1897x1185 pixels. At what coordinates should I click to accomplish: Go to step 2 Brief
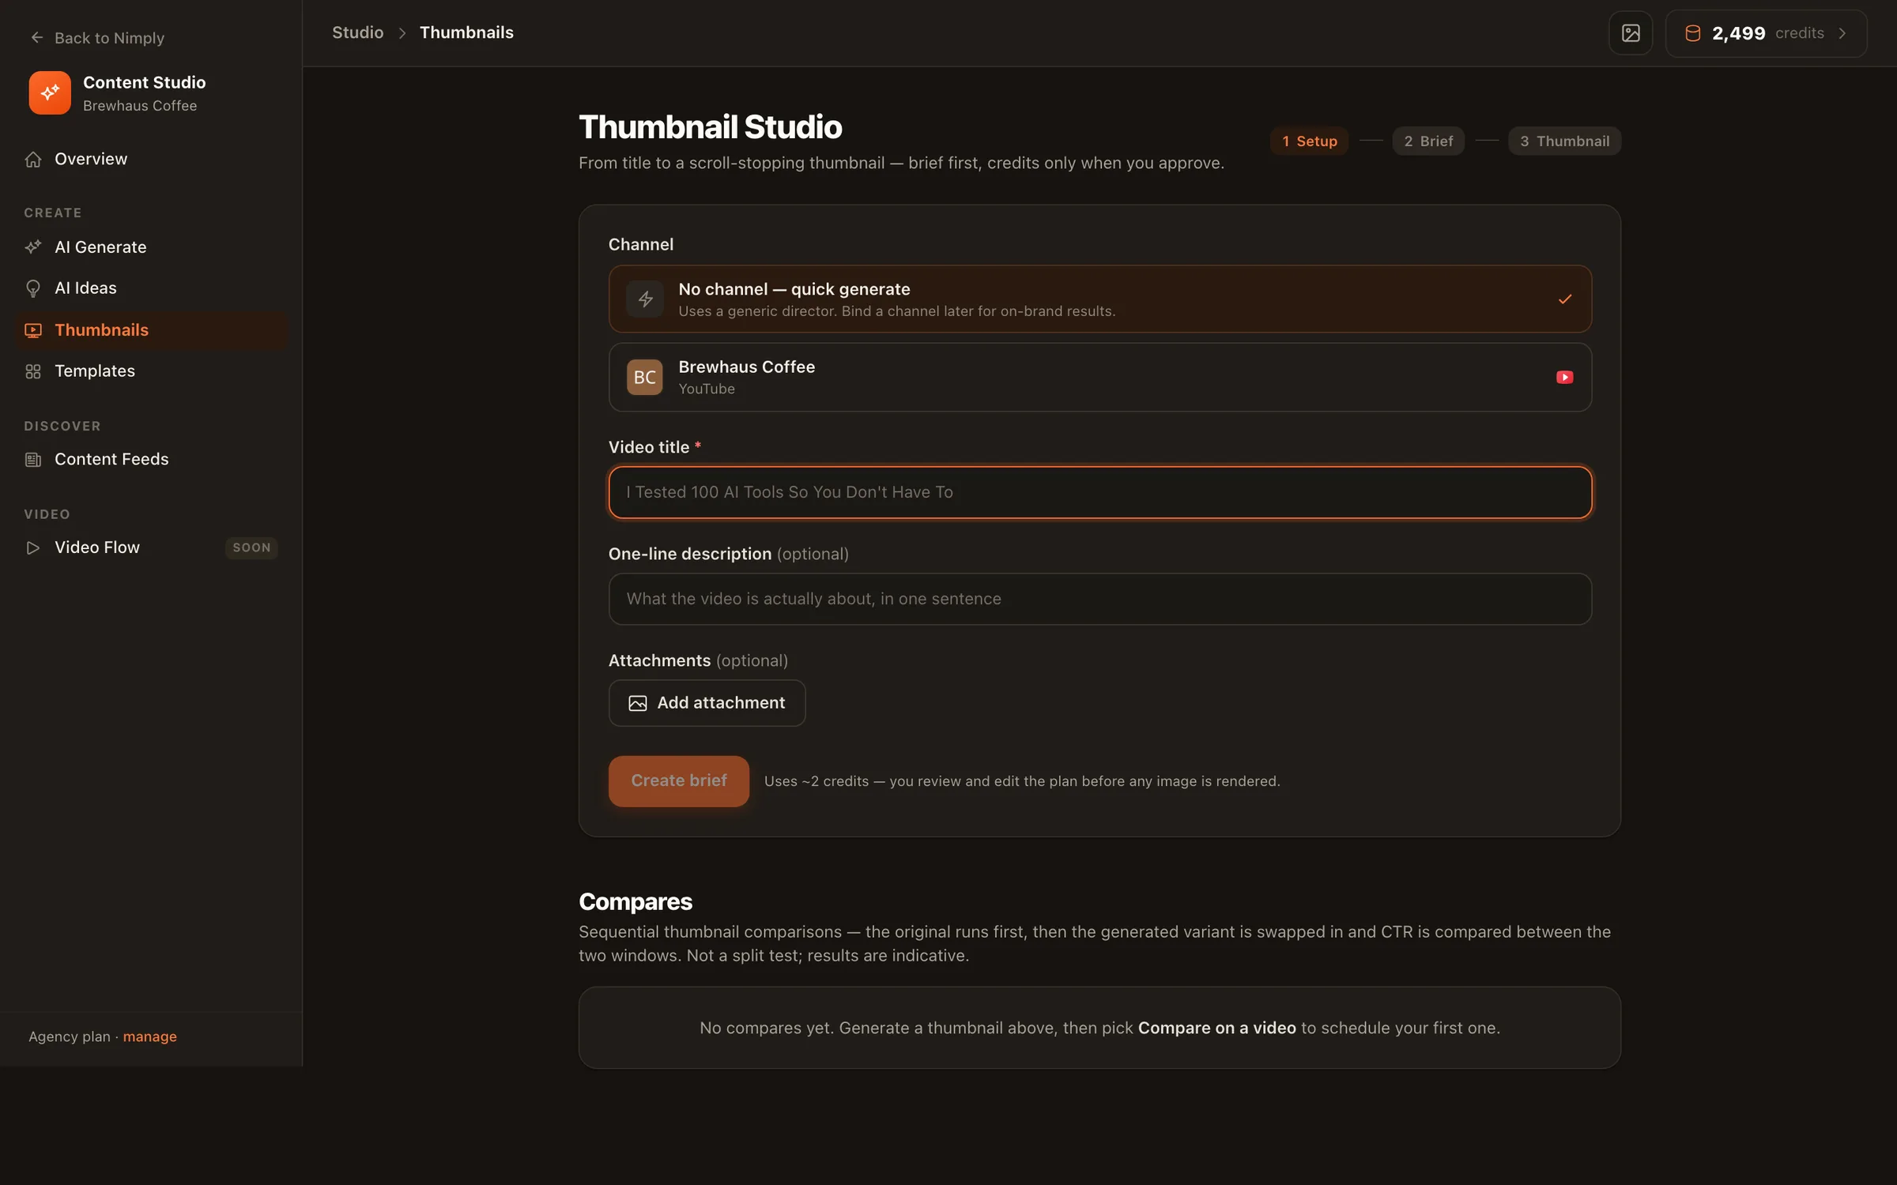1428,141
